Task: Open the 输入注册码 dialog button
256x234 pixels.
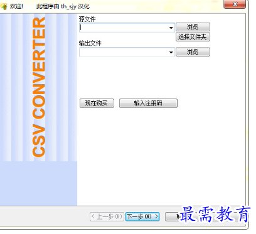Action: click(148, 104)
